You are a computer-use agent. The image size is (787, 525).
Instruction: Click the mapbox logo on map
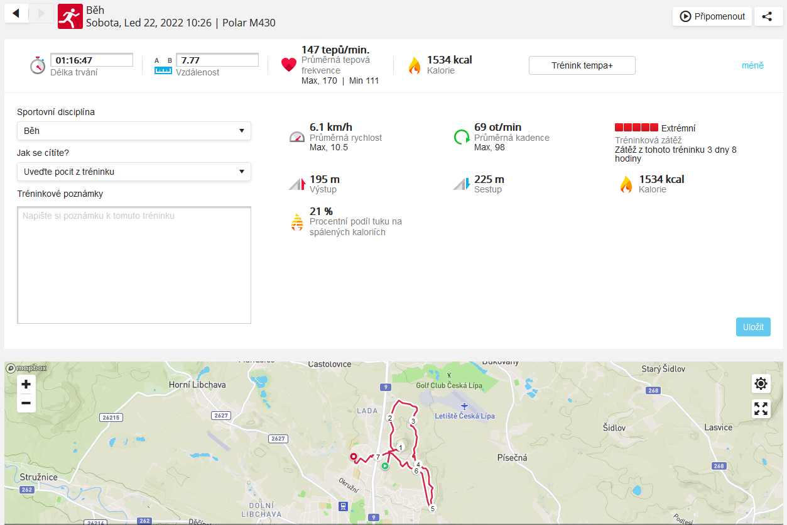tap(27, 368)
